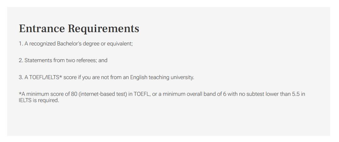339x142 pixels.
Task: Click the word 'Requirements' in the heading
Action: pos(104,29)
